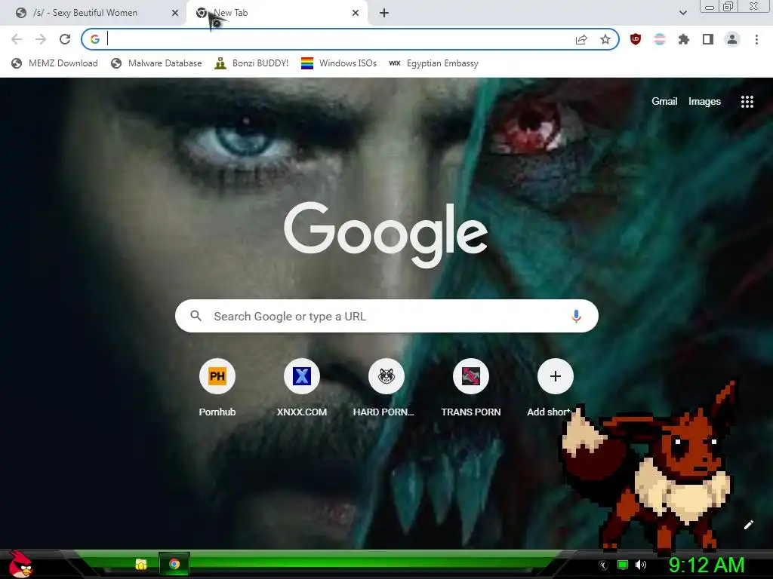
Task: Bookmark this tab with the star icon
Action: pyautogui.click(x=605, y=39)
